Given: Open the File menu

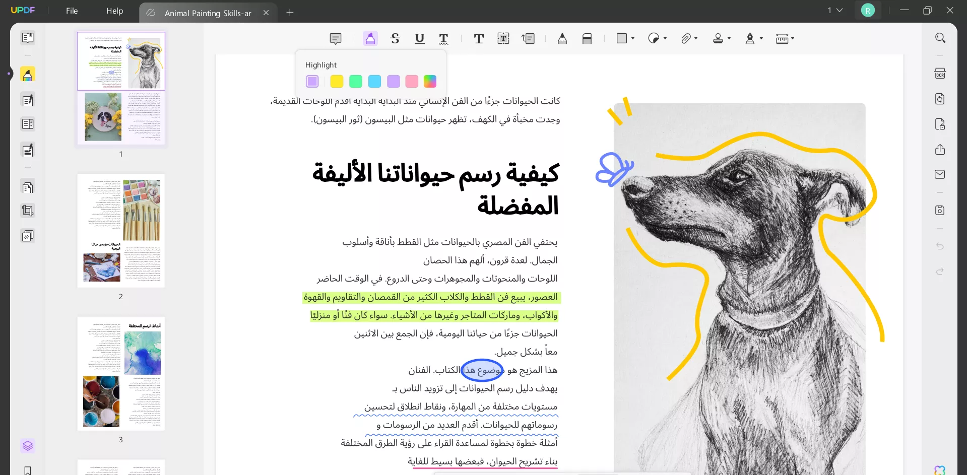Looking at the screenshot, I should pos(72,11).
